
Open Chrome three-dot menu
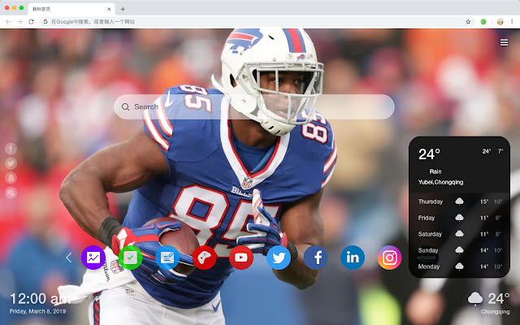pyautogui.click(x=512, y=22)
